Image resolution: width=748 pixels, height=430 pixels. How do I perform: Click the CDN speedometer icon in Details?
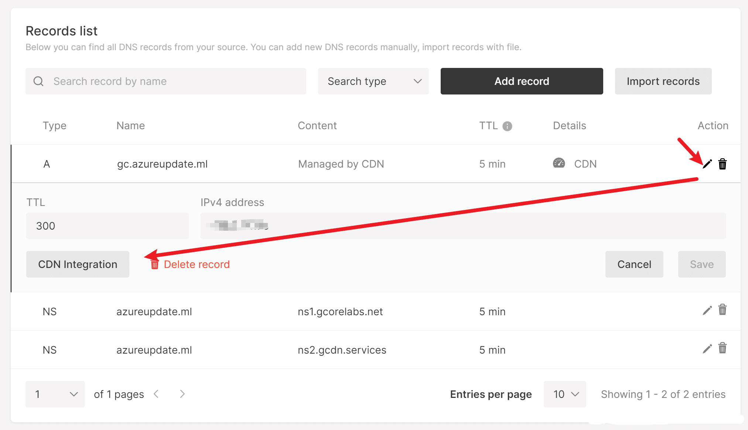pos(559,163)
